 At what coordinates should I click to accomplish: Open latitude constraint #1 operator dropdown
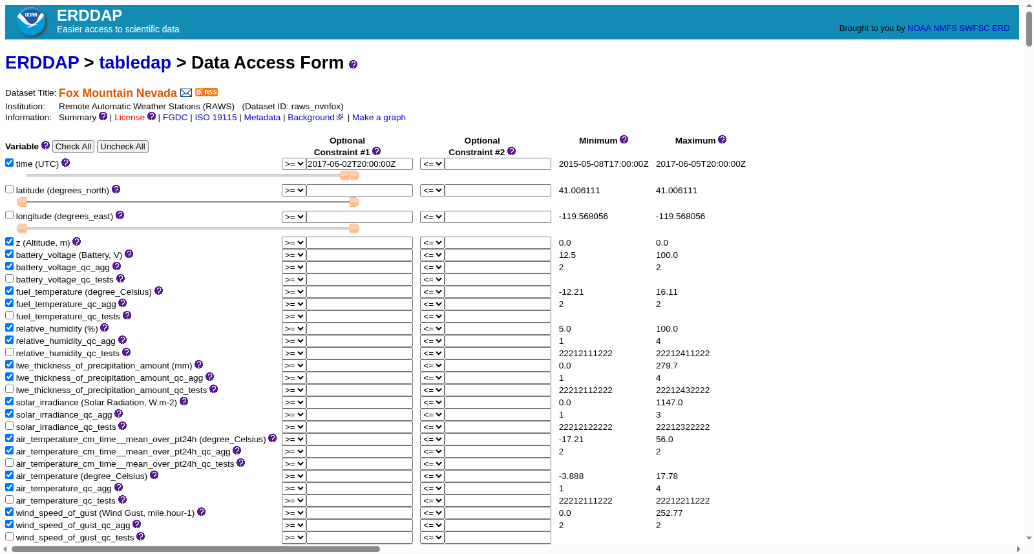(x=294, y=191)
